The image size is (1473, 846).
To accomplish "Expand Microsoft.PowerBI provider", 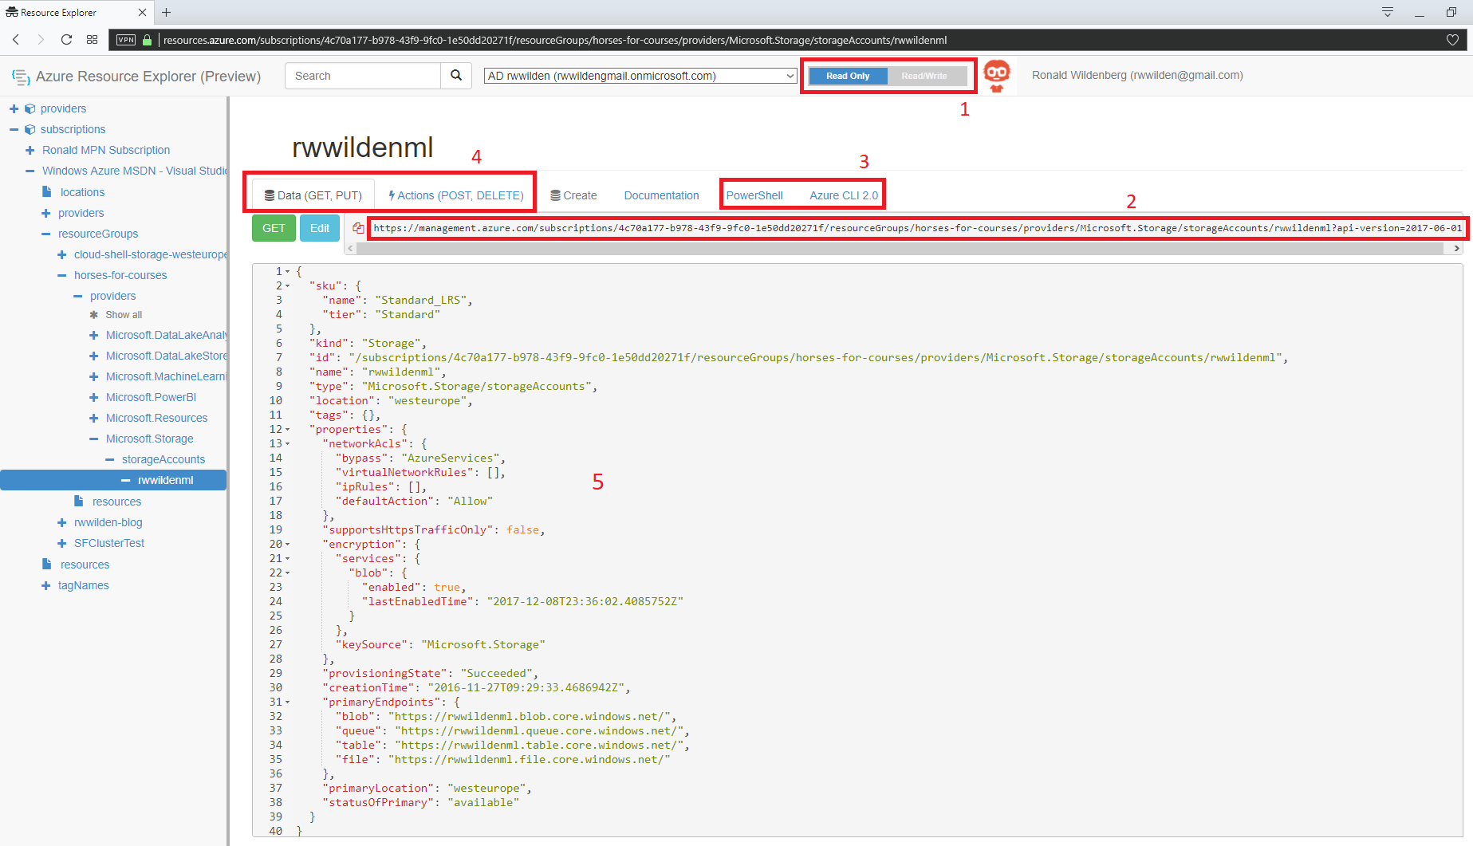I will (93, 397).
